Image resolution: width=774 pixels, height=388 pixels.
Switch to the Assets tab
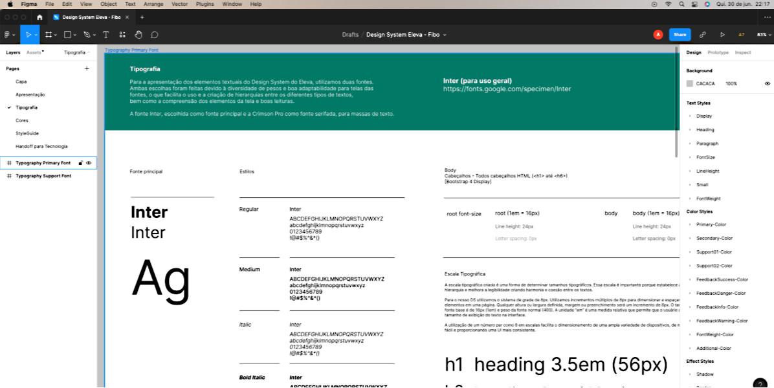tap(34, 52)
